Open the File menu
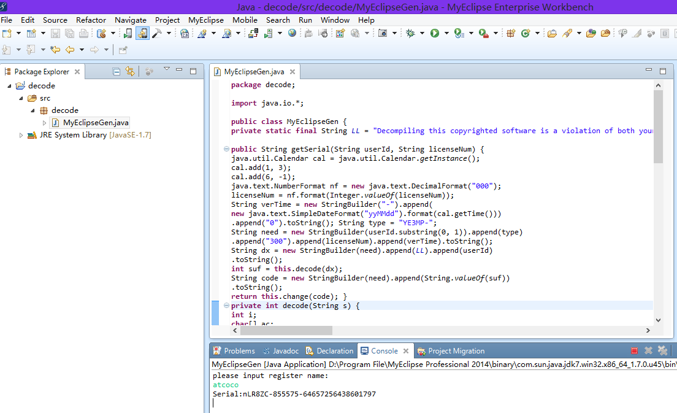The width and height of the screenshot is (677, 413). click(7, 20)
